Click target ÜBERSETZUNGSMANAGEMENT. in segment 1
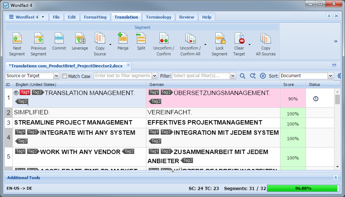 222,93
